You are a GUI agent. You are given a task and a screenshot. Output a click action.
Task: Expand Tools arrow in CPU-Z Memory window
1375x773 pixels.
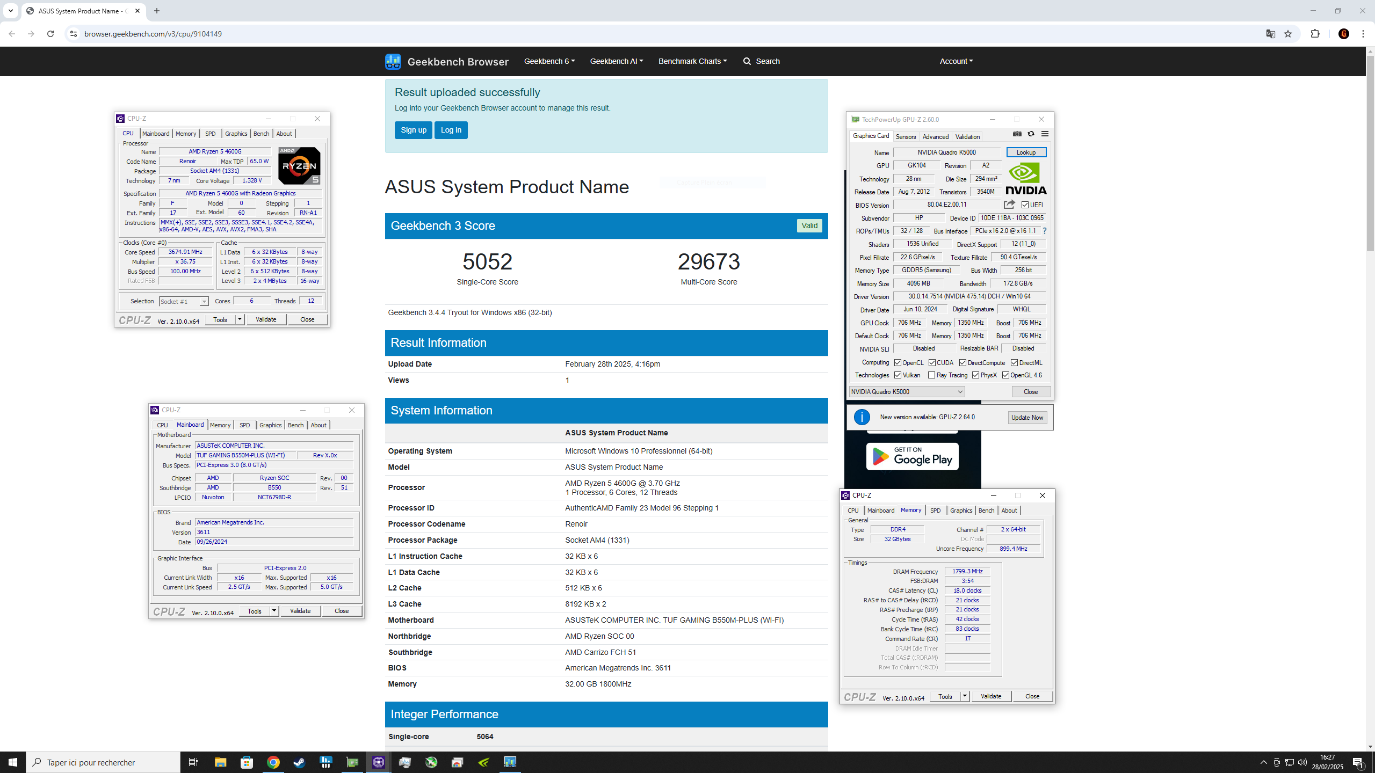pyautogui.click(x=965, y=696)
